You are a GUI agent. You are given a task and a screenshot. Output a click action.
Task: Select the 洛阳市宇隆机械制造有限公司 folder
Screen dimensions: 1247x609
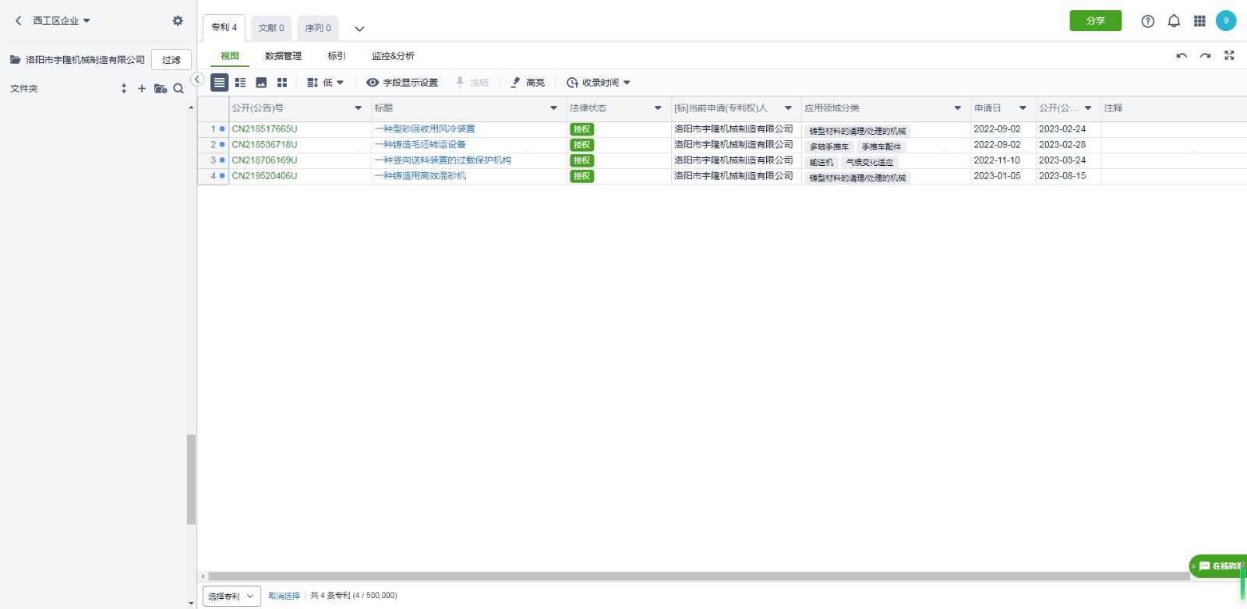[78, 60]
